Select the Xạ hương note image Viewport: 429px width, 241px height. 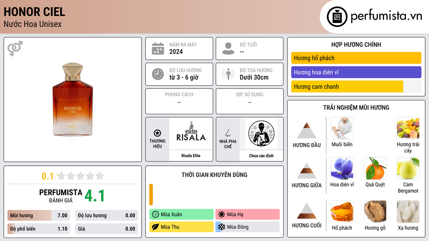[x=408, y=211]
